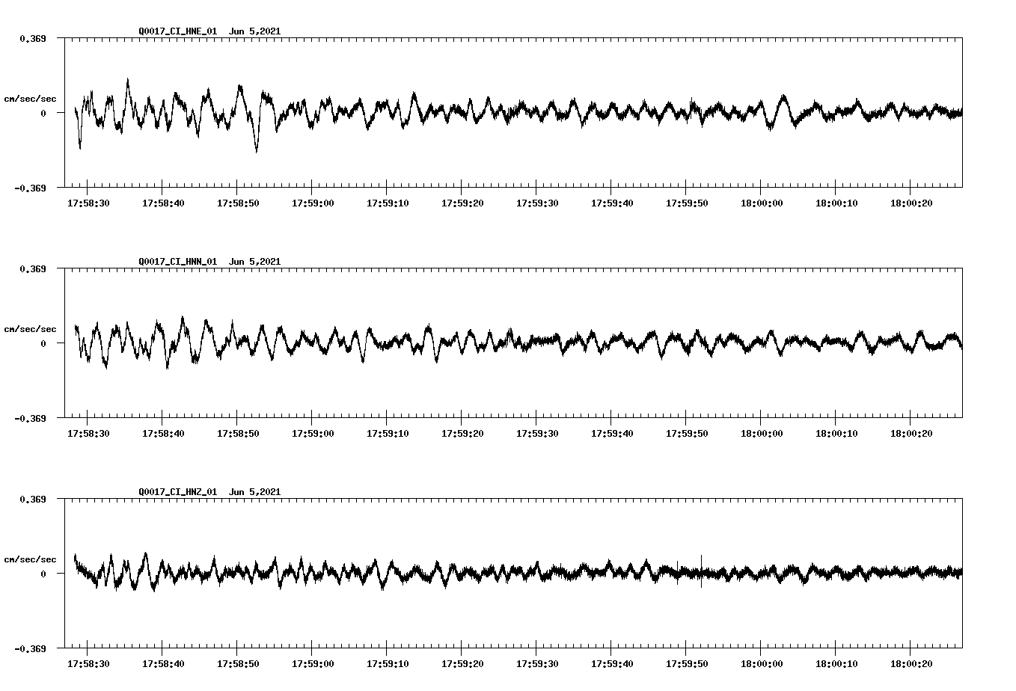Click the 17:58:40 time label under the HNE plot
Screen dimensions: 1016x691
coord(163,203)
